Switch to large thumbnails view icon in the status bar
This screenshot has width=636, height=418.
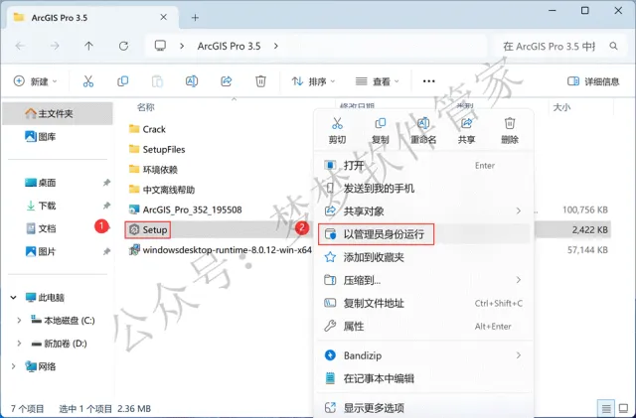coord(623,408)
